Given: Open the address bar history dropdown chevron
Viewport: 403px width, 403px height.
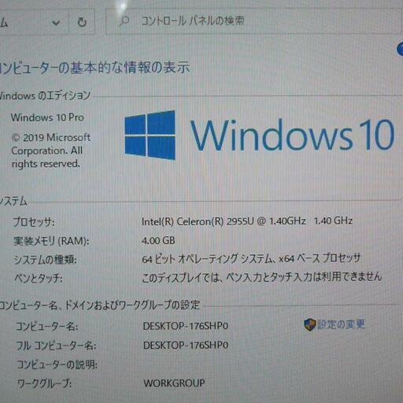Looking at the screenshot, I should [56, 23].
